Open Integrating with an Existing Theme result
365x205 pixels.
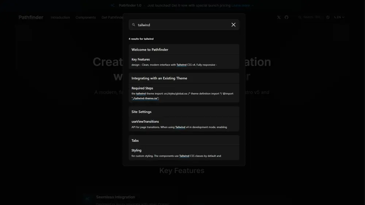click(x=184, y=78)
